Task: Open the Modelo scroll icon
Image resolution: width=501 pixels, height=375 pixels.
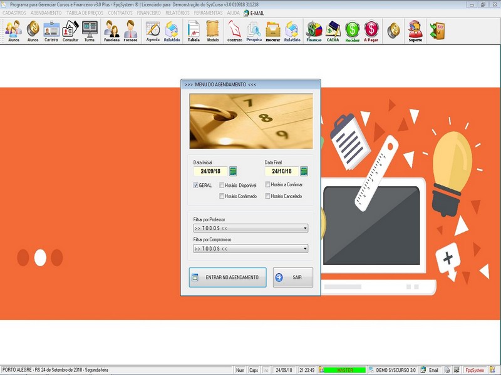Action: click(213, 31)
